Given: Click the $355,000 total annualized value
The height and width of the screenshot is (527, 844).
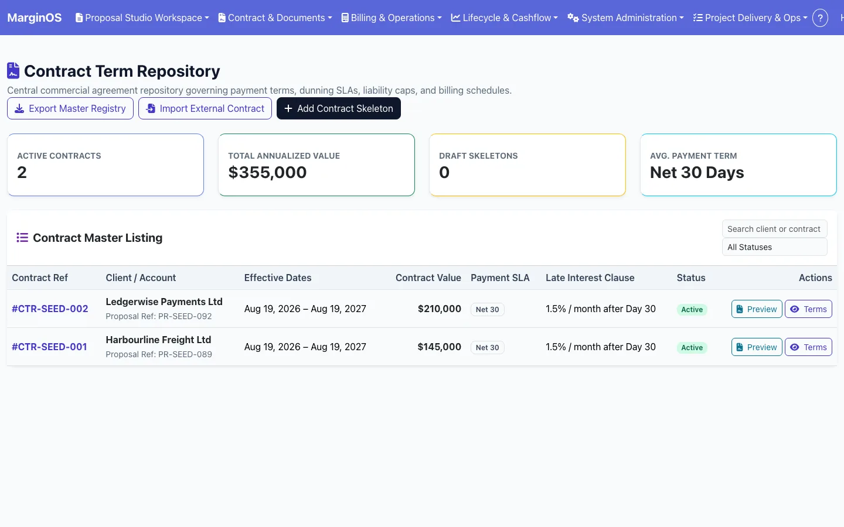Looking at the screenshot, I should pos(267,172).
